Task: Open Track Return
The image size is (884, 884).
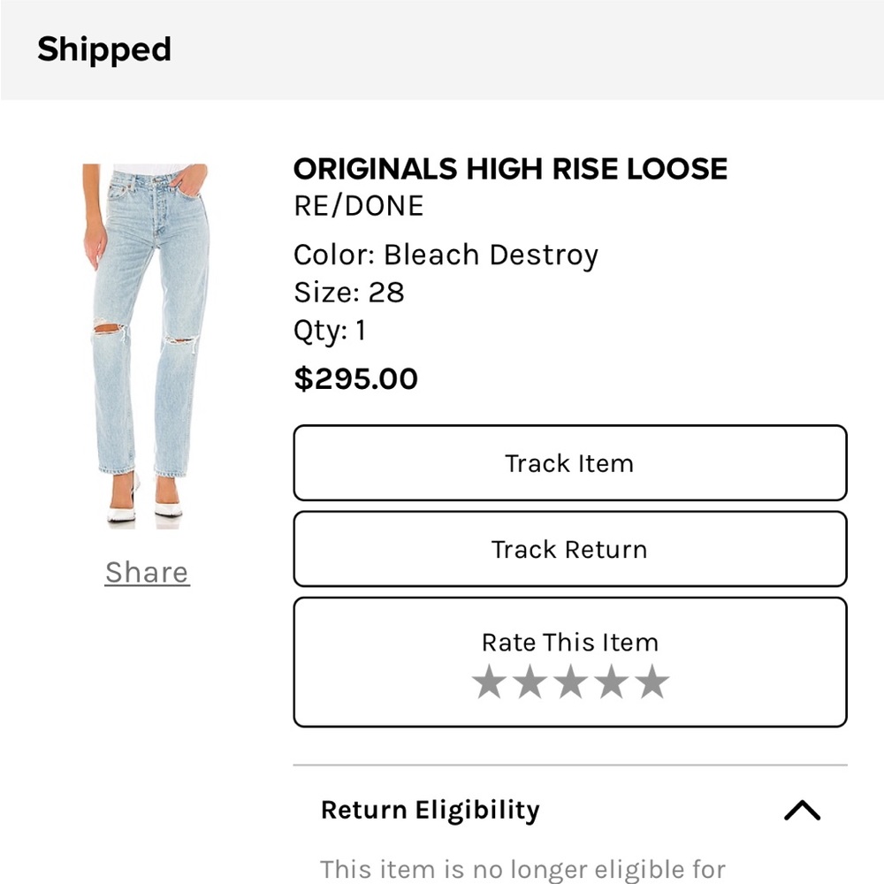Action: [569, 549]
